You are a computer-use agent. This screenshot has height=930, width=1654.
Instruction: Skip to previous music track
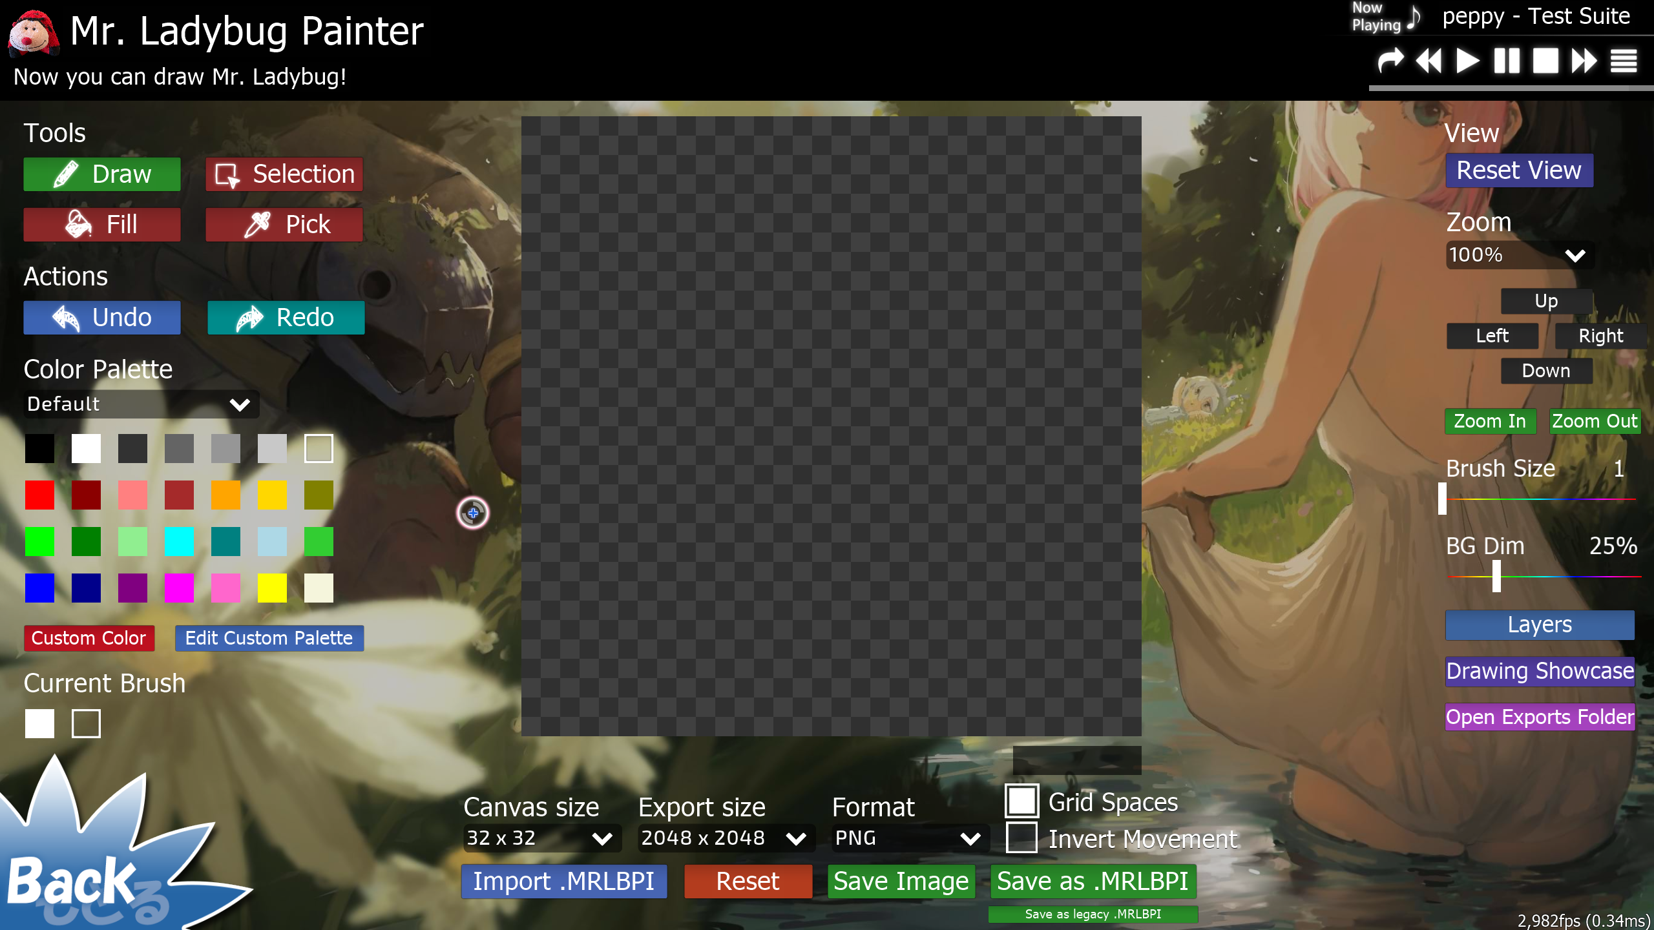pyautogui.click(x=1429, y=61)
